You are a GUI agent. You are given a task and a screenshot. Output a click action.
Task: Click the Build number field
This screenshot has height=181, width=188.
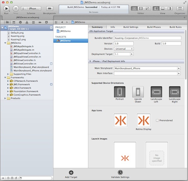pyautogui.click(x=171, y=43)
